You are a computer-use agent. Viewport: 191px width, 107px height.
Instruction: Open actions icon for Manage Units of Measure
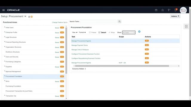tap(147, 50)
